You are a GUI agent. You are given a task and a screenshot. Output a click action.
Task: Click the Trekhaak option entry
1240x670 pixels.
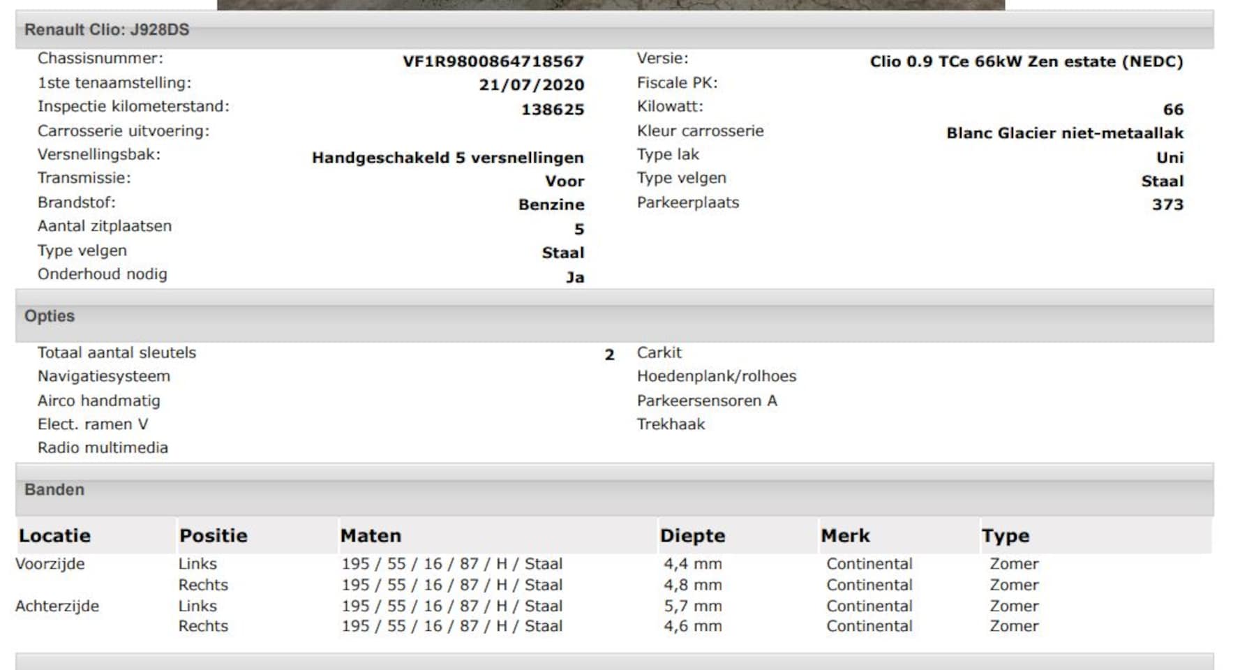pos(671,424)
